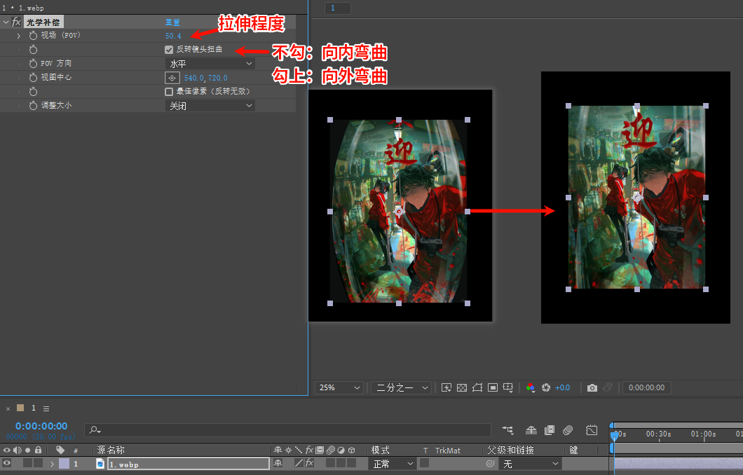Image resolution: width=743 pixels, height=475 pixels.
Task: Open the parent 无 dropdown
Action: [x=530, y=464]
